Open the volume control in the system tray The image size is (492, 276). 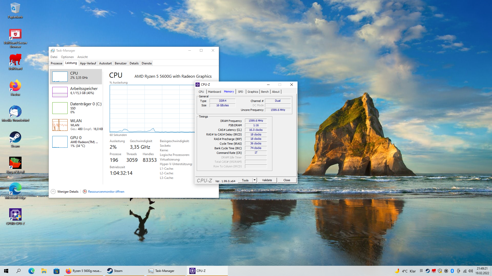coord(471,271)
